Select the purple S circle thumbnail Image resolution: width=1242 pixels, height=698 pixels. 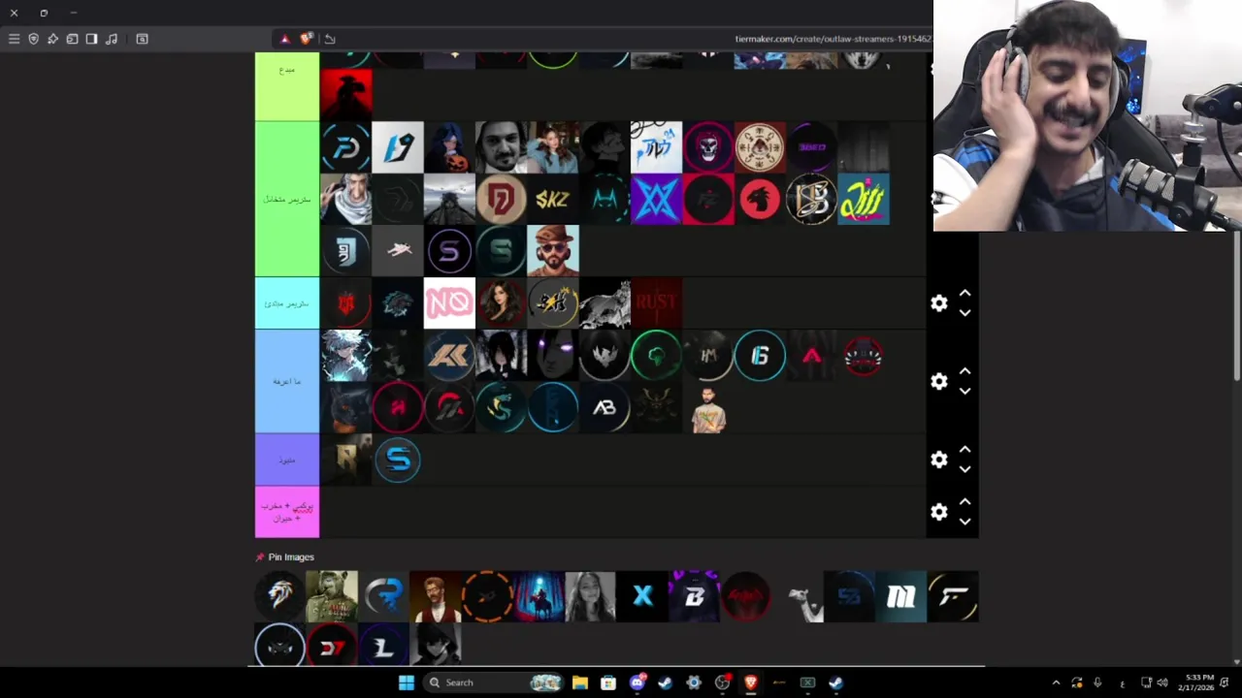tap(449, 252)
